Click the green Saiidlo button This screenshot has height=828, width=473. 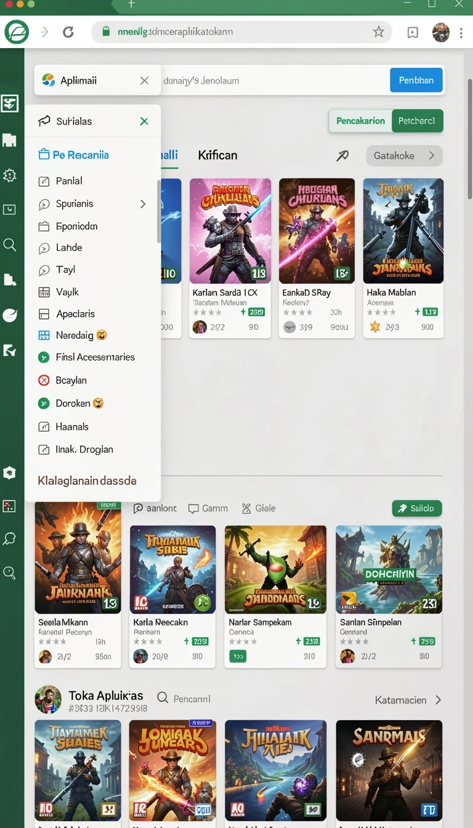pyautogui.click(x=417, y=508)
